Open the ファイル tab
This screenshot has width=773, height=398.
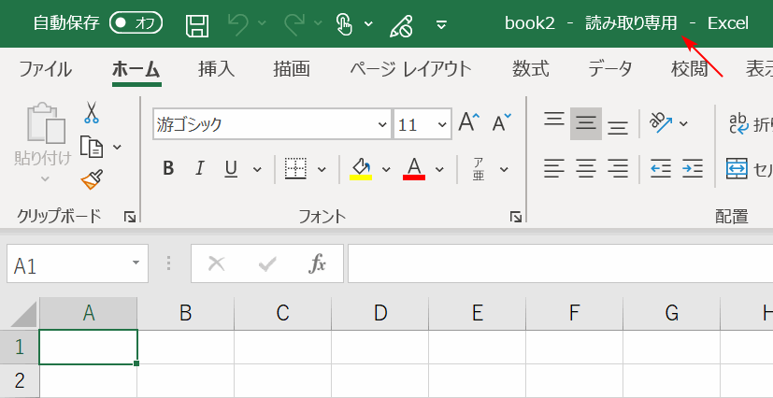coord(45,69)
